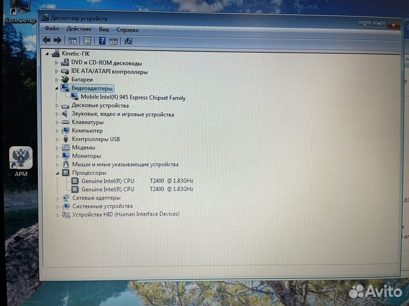Click the Forward arrow toolbar icon
Viewport: 409px width, 306px height.
[57, 40]
